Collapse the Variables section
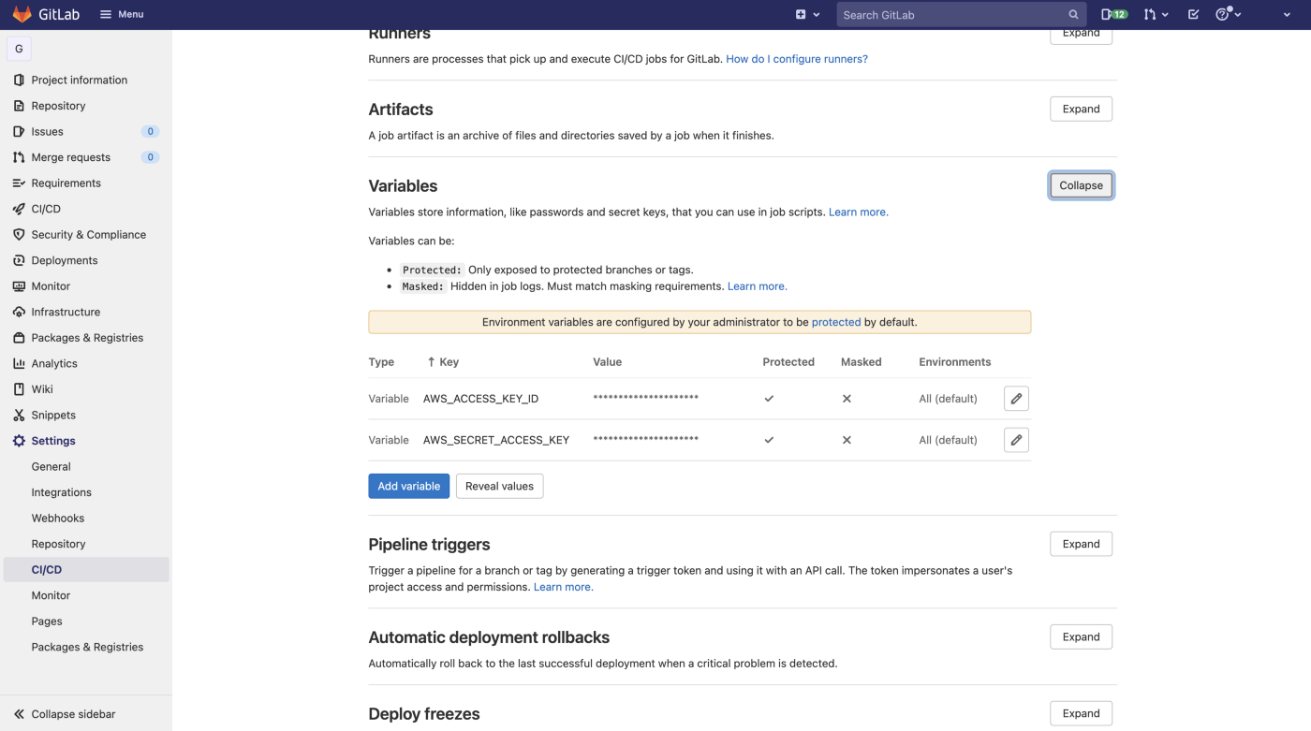This screenshot has height=731, width=1311. [1081, 185]
